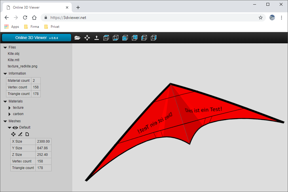The image size is (288, 192).
Task: Select the cube with right face highlighted
Action: click(154, 38)
